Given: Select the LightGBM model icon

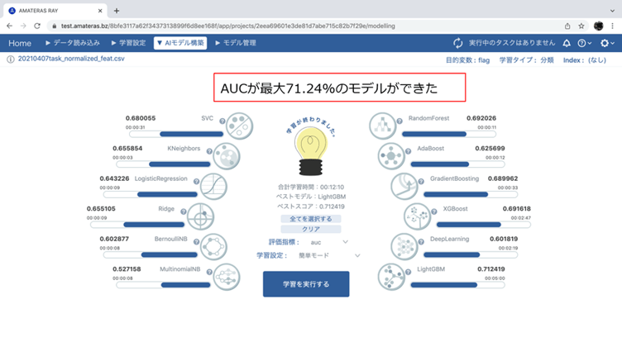Looking at the screenshot, I should (x=391, y=277).
